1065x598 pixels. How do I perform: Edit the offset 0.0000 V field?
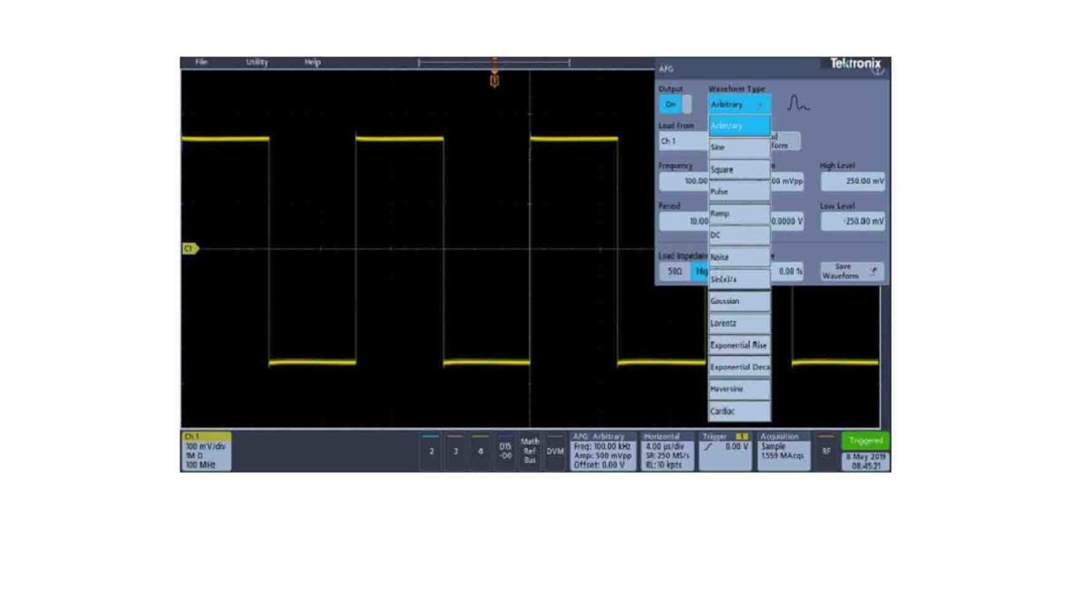click(x=787, y=221)
